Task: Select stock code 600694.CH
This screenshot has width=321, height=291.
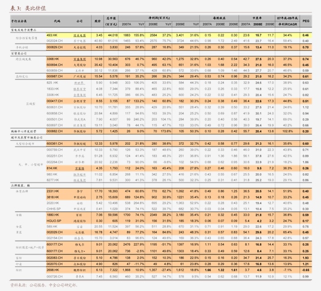Action: click(54, 65)
